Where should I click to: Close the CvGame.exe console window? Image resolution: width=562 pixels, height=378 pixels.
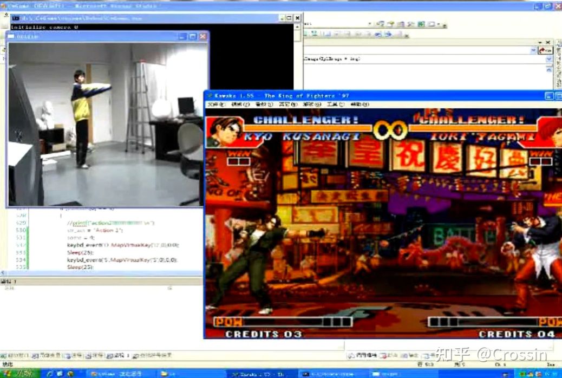click(297, 18)
